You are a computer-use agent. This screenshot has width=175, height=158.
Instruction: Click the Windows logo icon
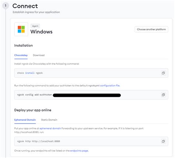21,29
